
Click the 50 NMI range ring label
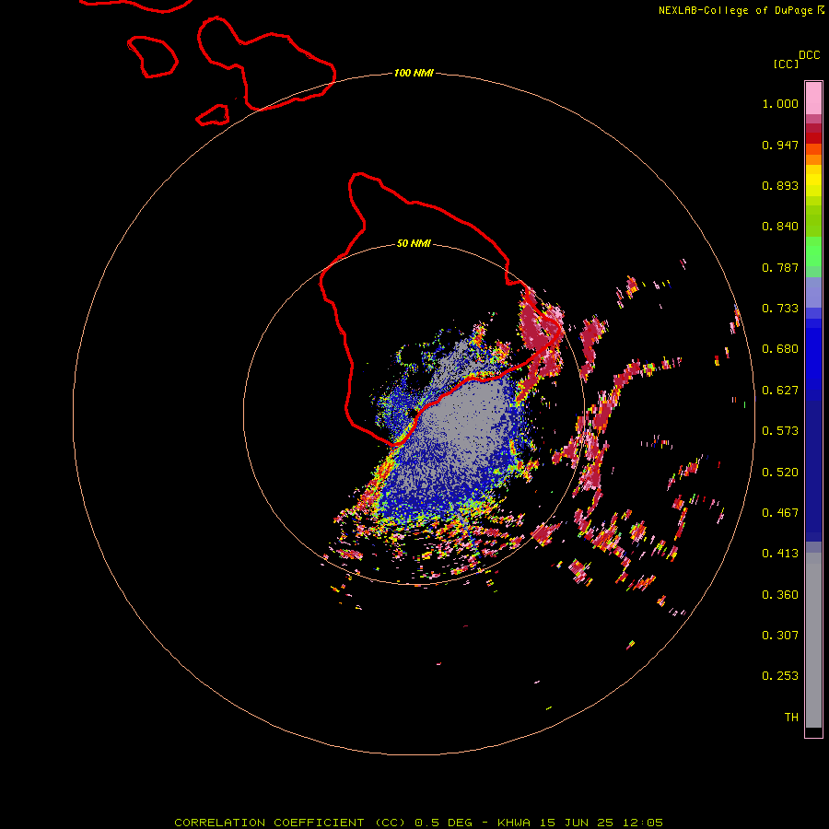pyautogui.click(x=414, y=243)
